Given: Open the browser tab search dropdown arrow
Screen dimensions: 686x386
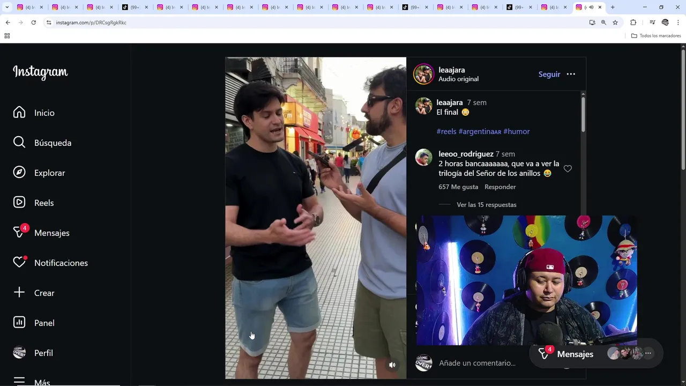Looking at the screenshot, I should [x=7, y=7].
